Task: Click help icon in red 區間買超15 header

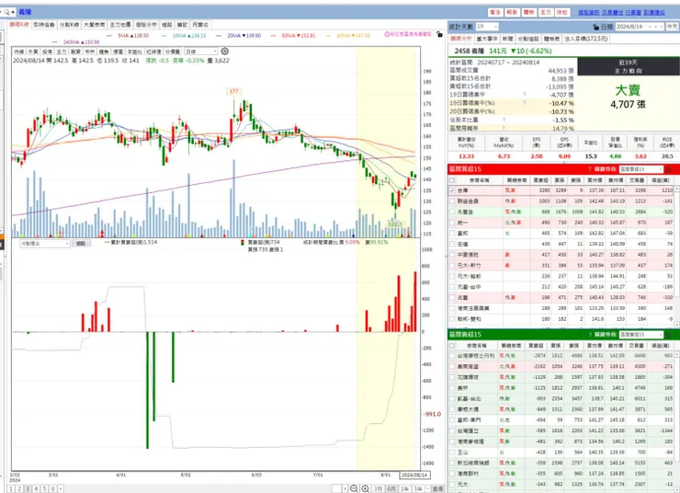Action: coord(590,169)
